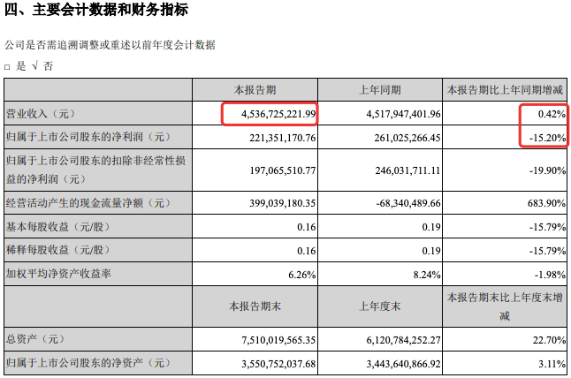Click -15.79% in 基本每股收益 row
Image resolution: width=571 pixels, height=378 pixels.
548,227
